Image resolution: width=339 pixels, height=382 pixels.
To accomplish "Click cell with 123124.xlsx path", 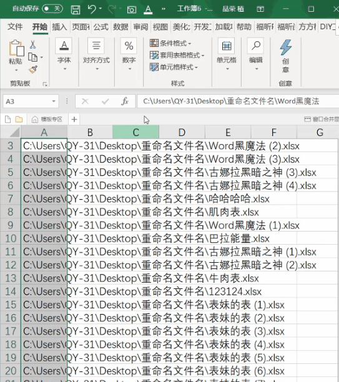I will point(44,291).
